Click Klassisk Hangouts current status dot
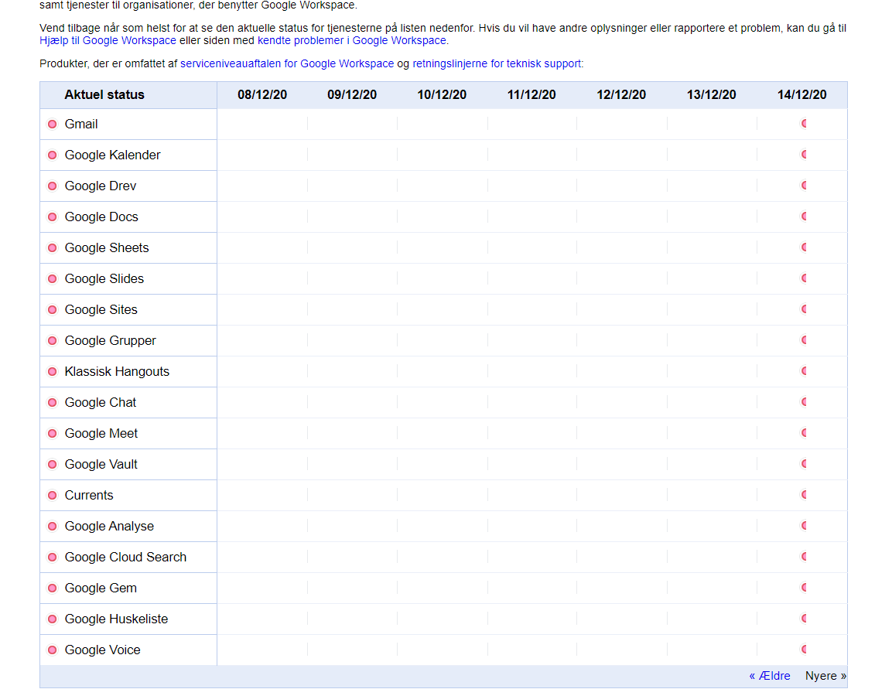 point(53,371)
